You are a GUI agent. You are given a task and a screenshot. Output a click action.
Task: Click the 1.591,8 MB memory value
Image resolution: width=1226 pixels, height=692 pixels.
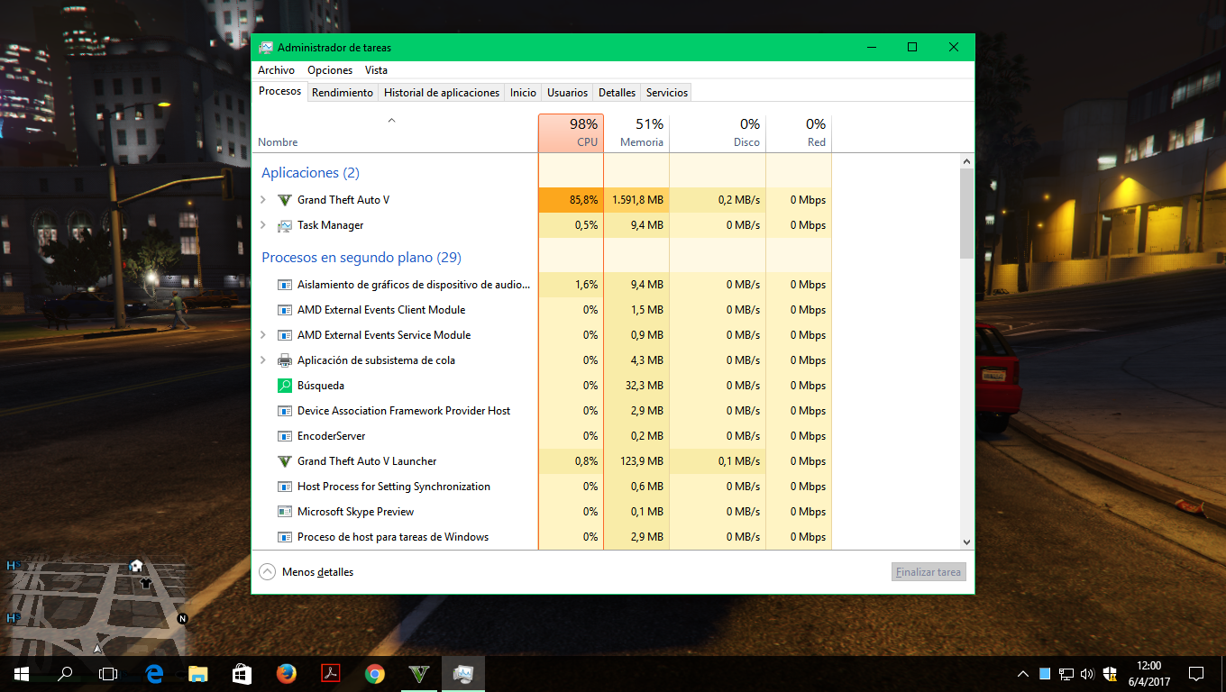(637, 200)
